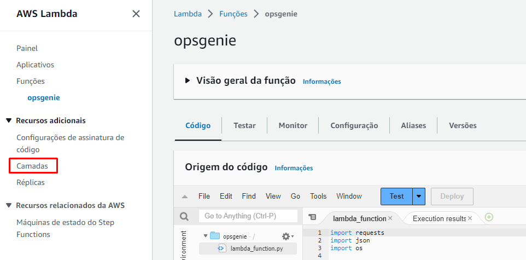Screen dimensions: 526x260
Task: Click the search magnifier icon in editor
Action: (184, 216)
